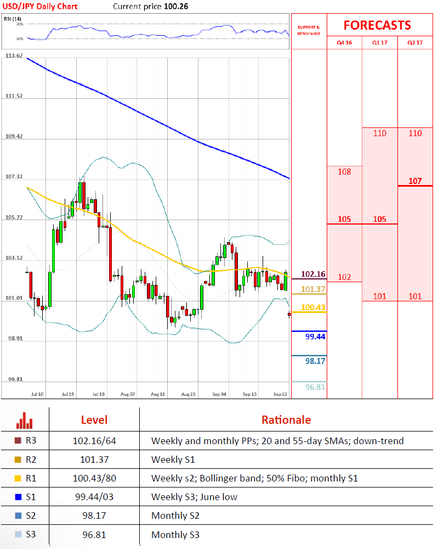Click the 'Monthly S2' rationale
This screenshot has width=438, height=549.
tap(175, 516)
